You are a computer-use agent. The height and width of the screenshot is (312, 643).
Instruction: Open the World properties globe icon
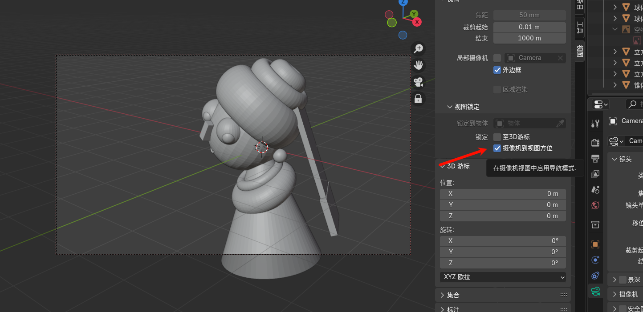pyautogui.click(x=595, y=205)
